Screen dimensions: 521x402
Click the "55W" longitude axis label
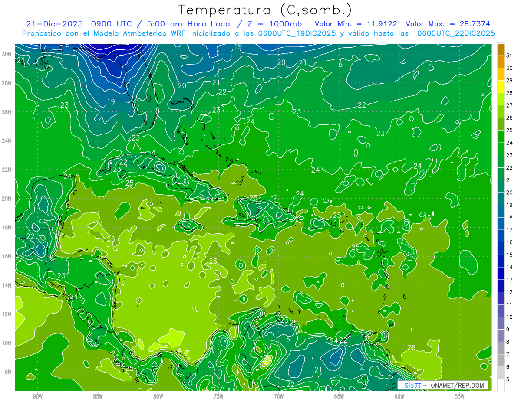click(x=460, y=397)
